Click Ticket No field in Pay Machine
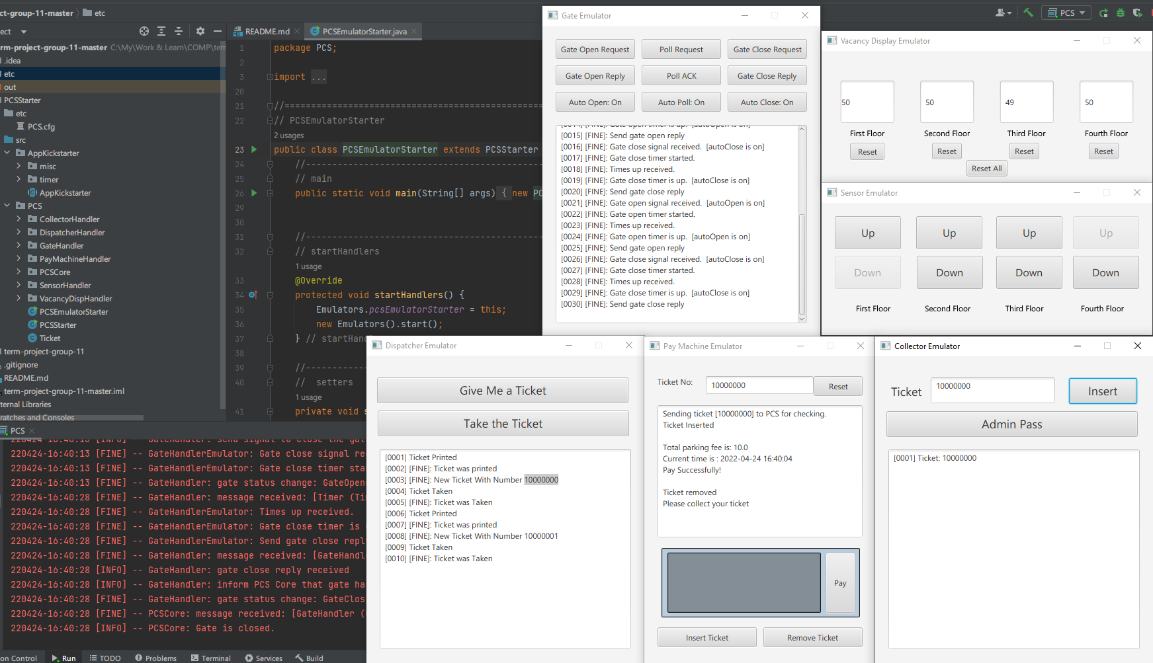Viewport: 1153px width, 663px height. 759,385
